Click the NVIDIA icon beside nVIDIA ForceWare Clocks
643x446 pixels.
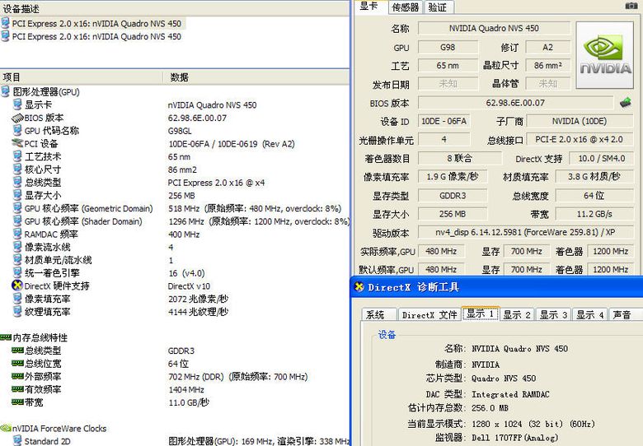click(6, 428)
